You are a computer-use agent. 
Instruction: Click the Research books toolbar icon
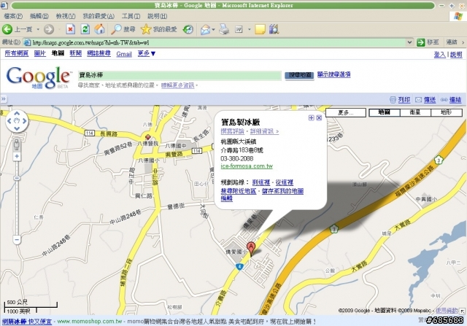coord(274,29)
